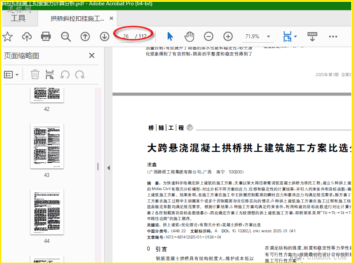Collapse the left panel with the arrow
353x264 pixels.
(x=109, y=168)
